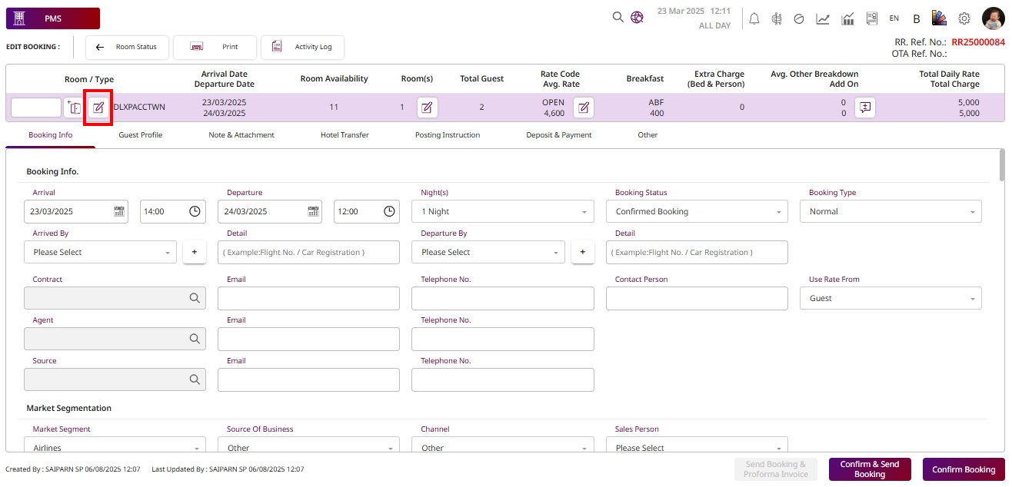
Task: Click the search magnifier in top bar
Action: 618,18
